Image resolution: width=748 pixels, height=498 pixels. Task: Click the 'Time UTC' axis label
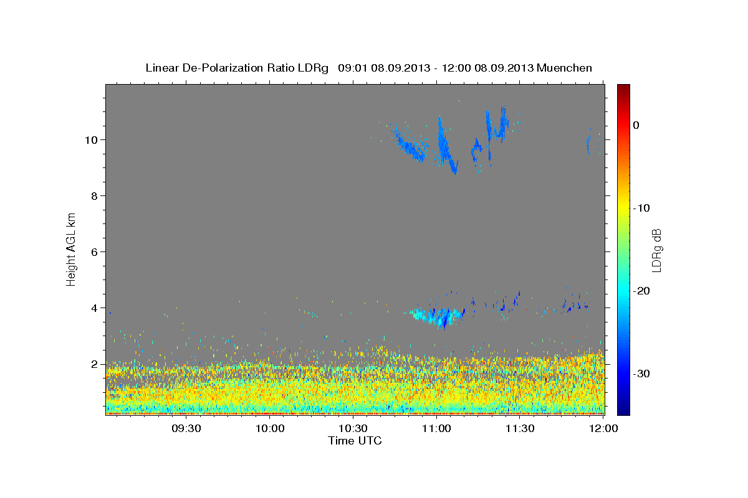tap(355, 441)
